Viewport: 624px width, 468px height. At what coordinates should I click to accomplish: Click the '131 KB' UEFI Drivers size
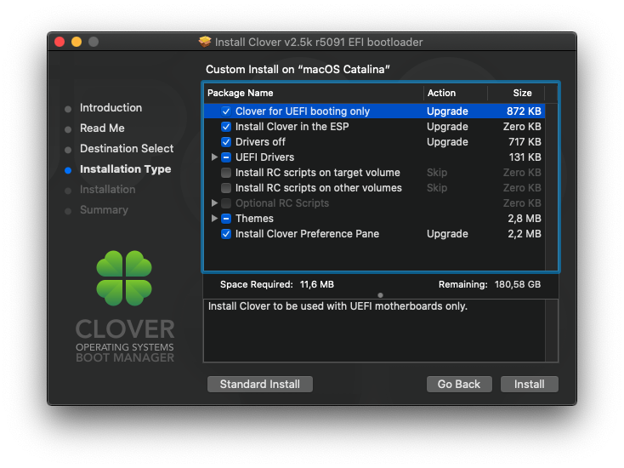pos(525,157)
